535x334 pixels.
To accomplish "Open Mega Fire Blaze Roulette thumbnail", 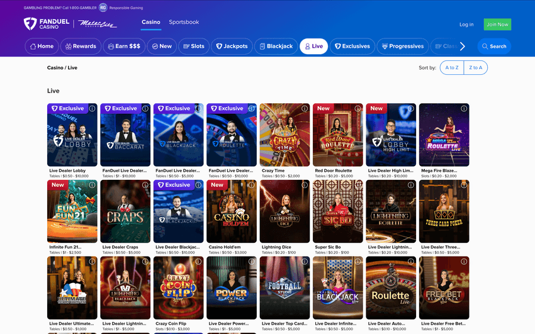I will 444,135.
